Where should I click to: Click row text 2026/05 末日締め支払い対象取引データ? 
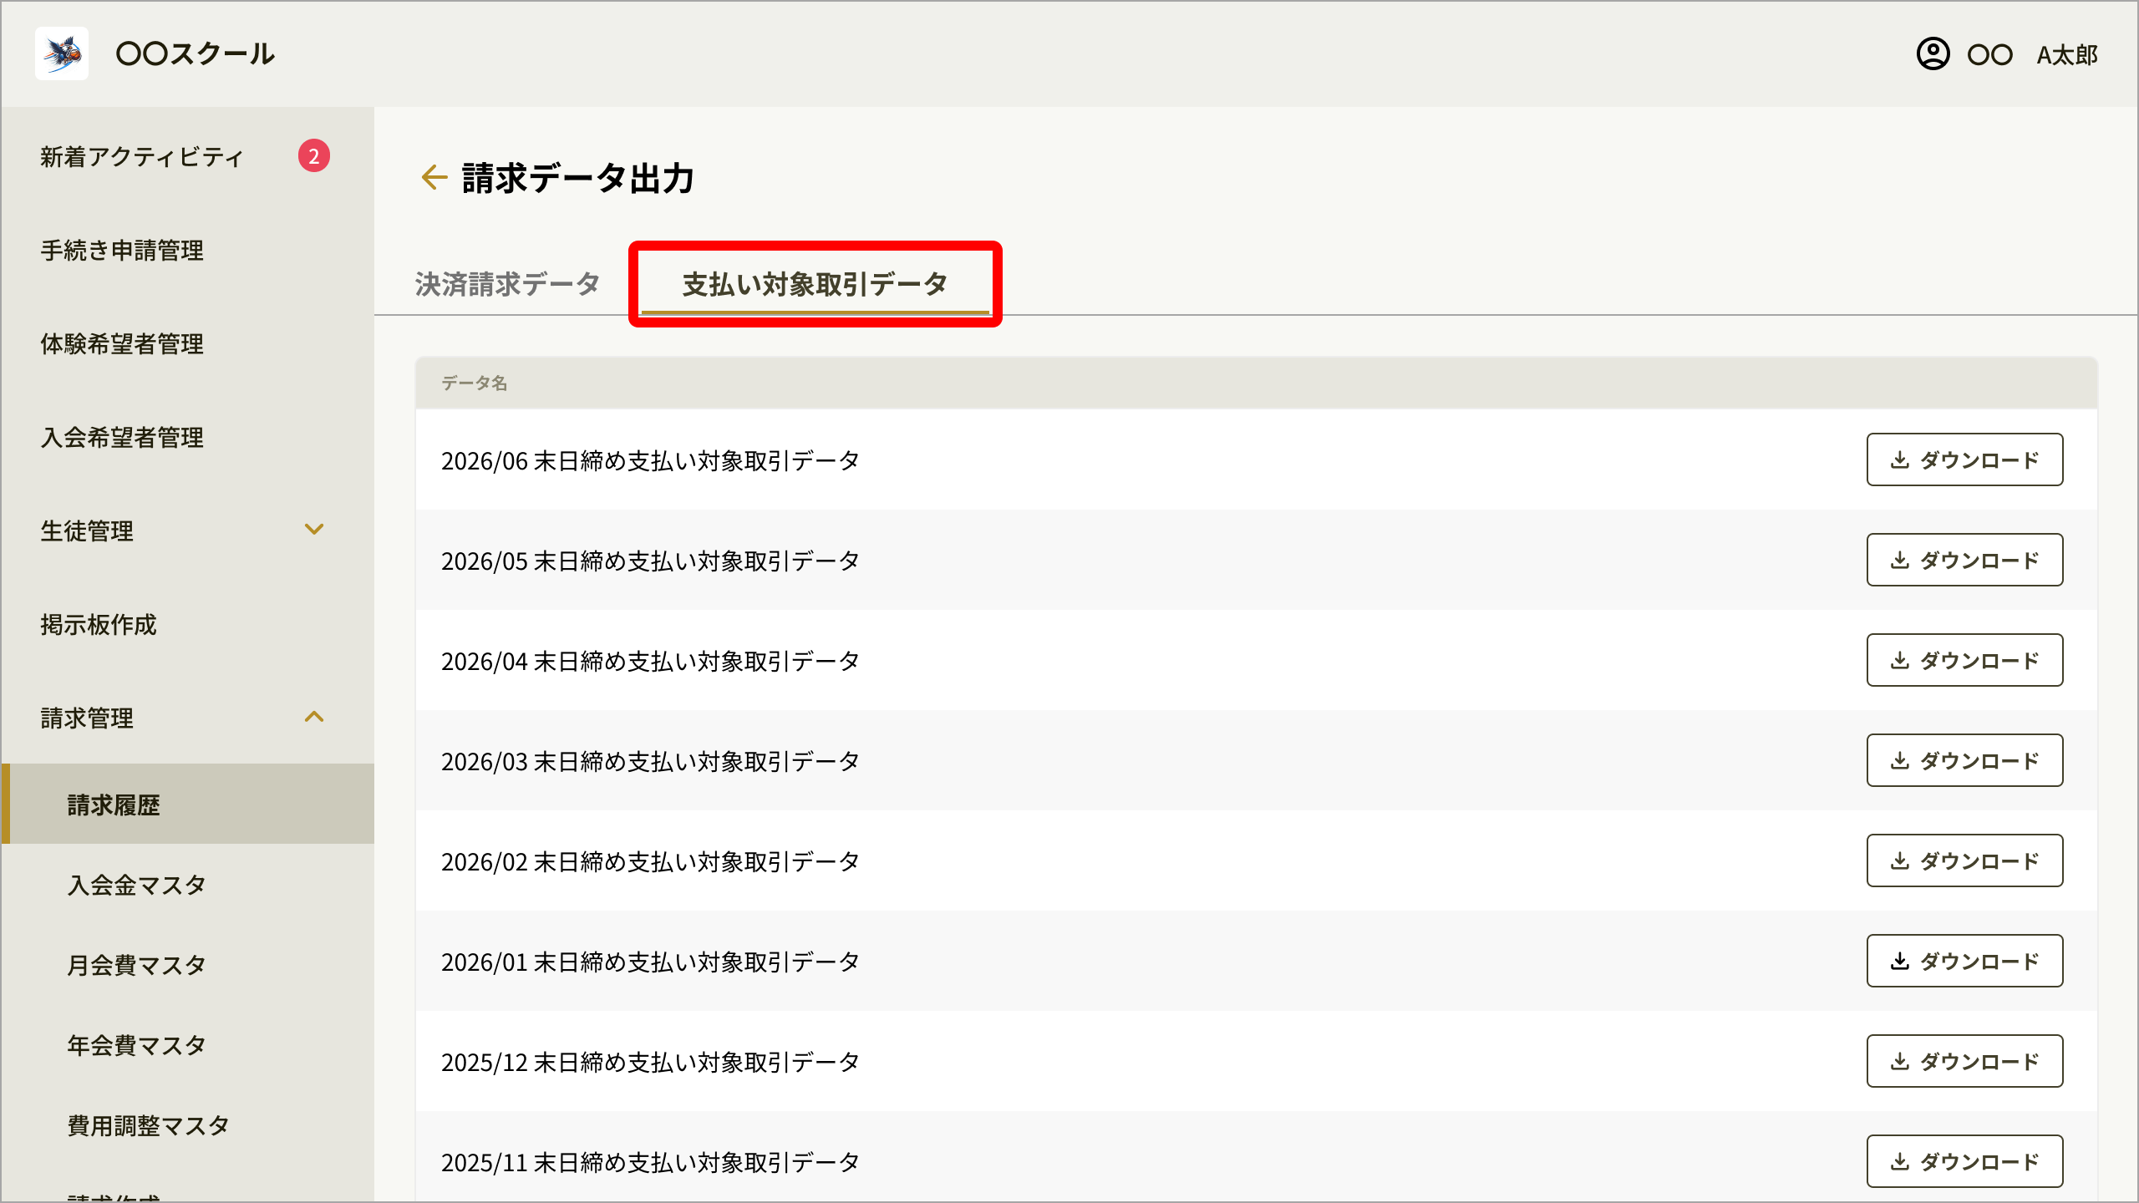[x=650, y=561]
